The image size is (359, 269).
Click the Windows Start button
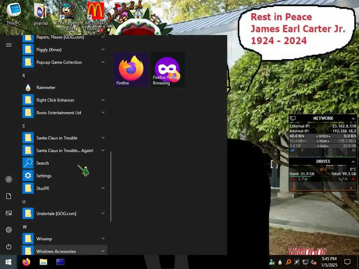click(8, 262)
